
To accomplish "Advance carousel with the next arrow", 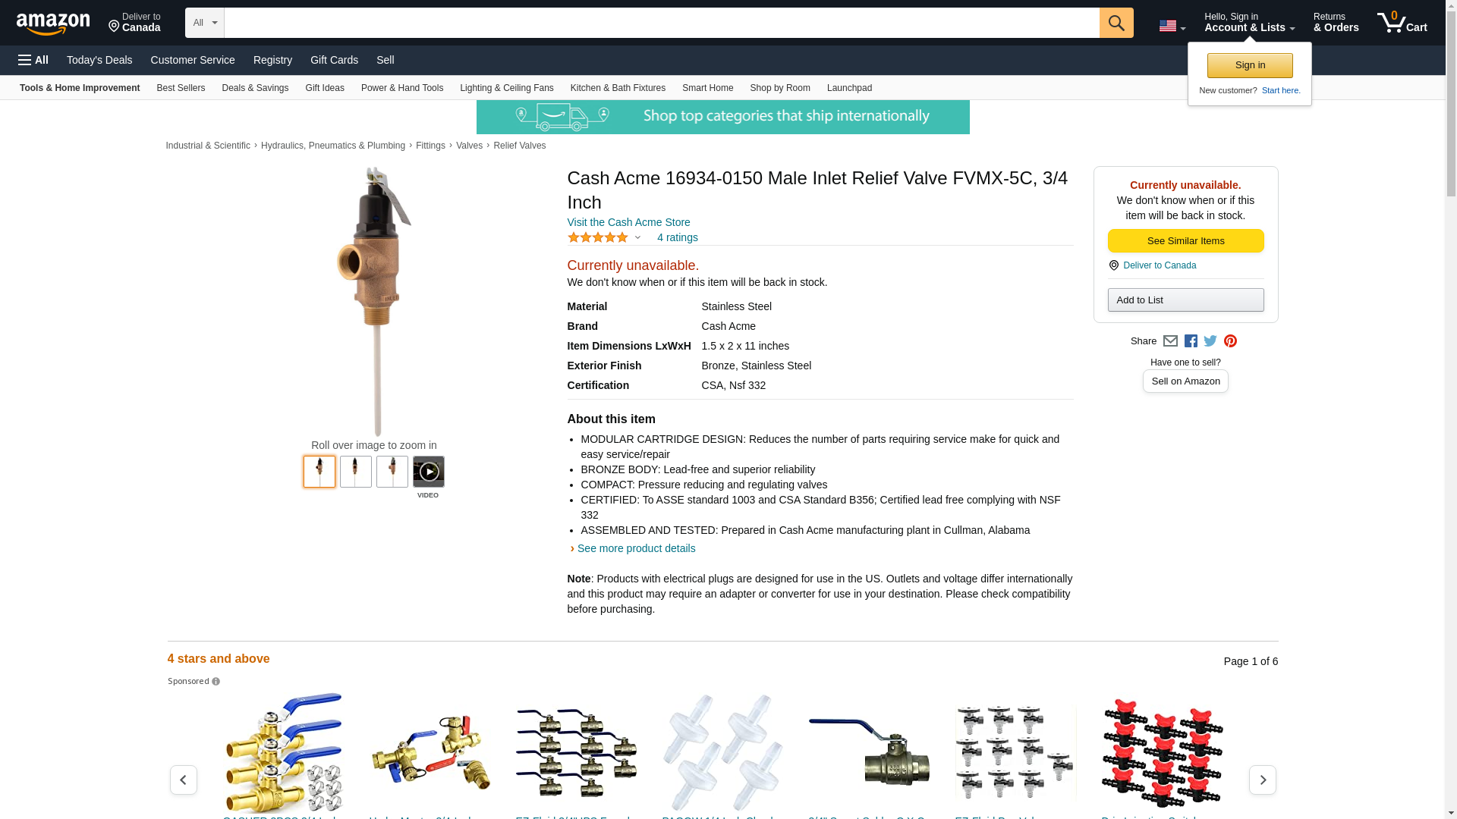I will [1262, 780].
